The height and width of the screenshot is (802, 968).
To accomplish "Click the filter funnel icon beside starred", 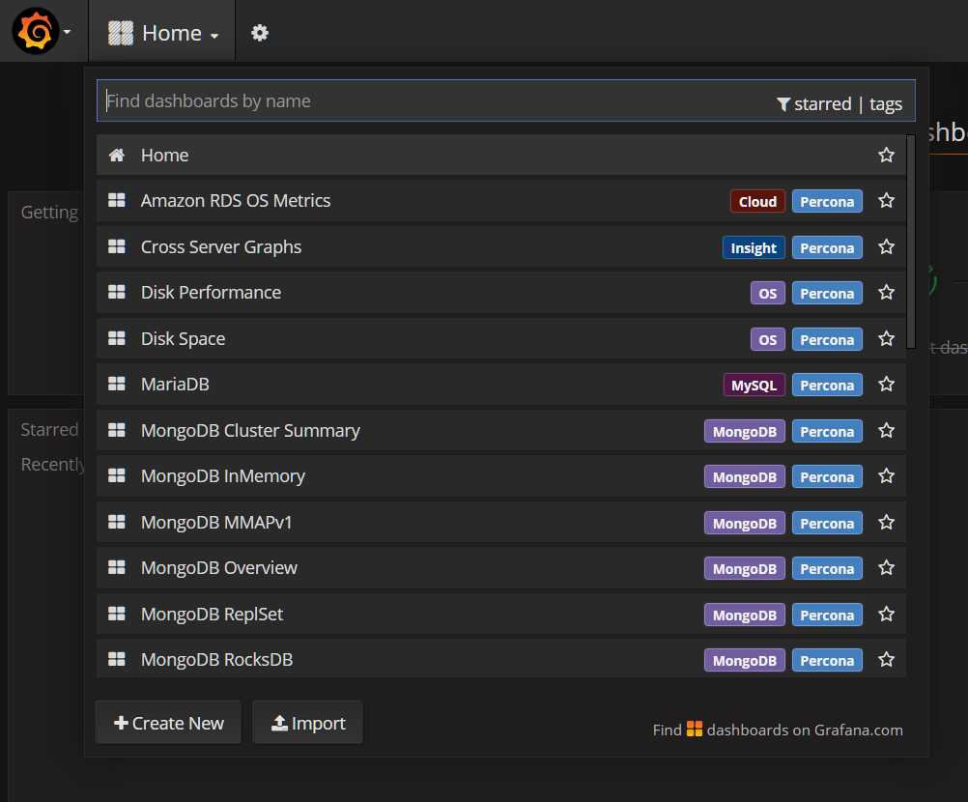I will [783, 104].
